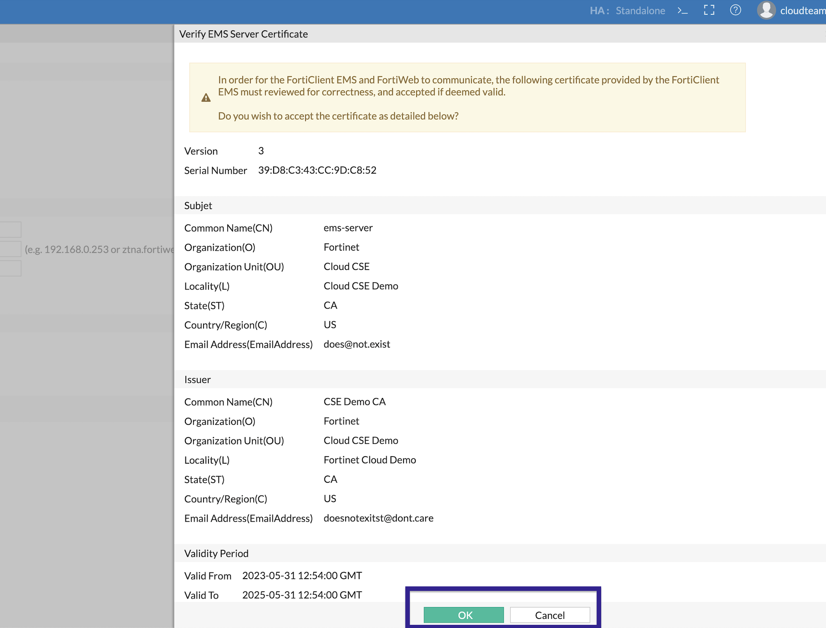Viewport: 826px width, 628px height.
Task: Click issuer common name CSE Demo CA
Action: point(355,401)
